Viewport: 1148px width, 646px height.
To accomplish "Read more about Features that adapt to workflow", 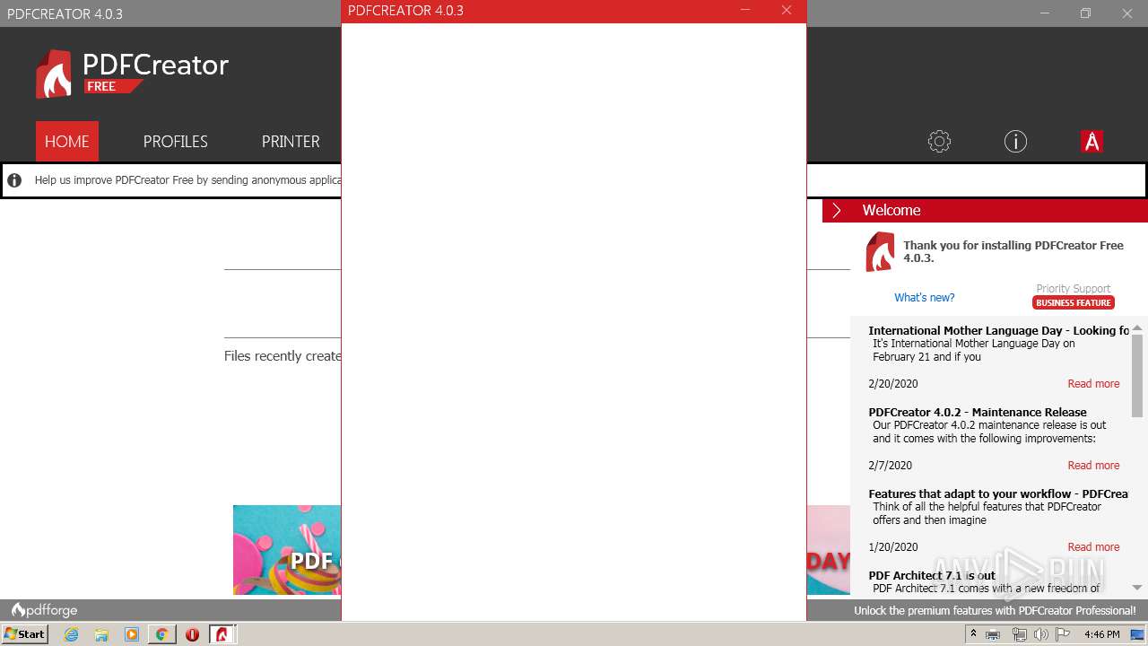I will tap(1093, 546).
